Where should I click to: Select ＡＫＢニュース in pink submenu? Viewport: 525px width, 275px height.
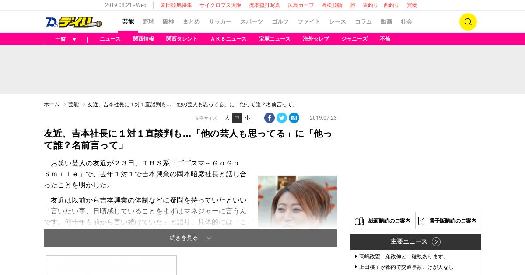tap(228, 39)
